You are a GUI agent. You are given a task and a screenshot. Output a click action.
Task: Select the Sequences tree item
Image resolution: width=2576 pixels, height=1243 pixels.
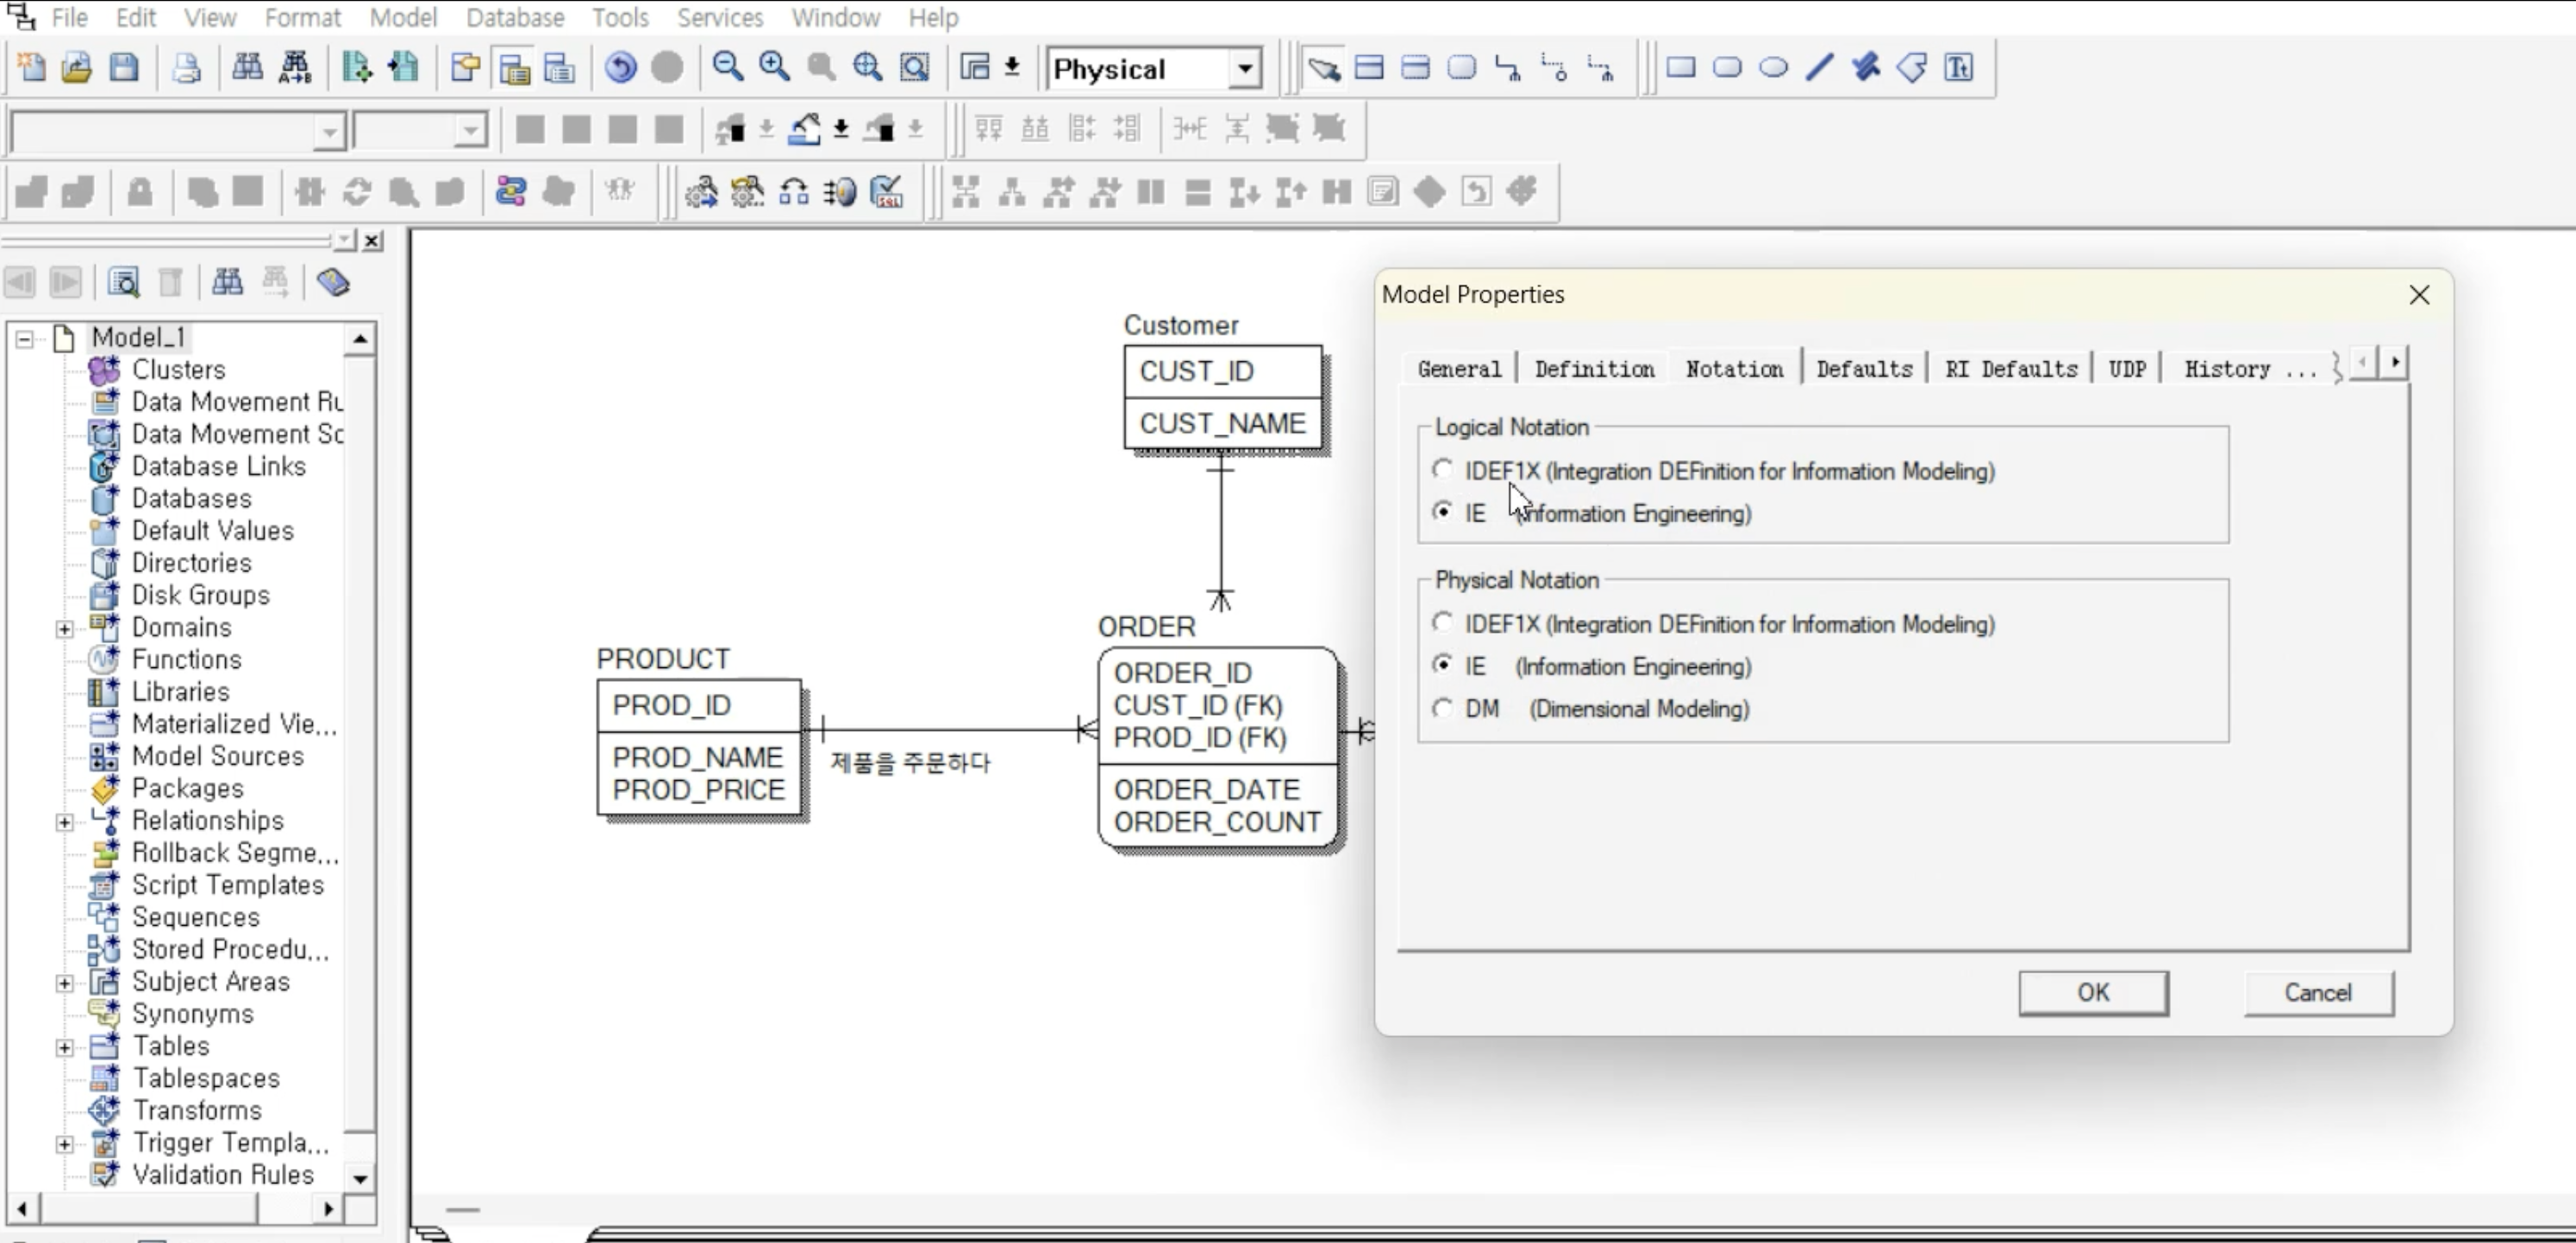pyautogui.click(x=196, y=917)
